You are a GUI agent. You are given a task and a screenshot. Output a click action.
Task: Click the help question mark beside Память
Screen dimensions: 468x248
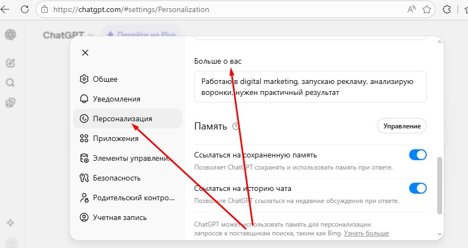[236, 126]
